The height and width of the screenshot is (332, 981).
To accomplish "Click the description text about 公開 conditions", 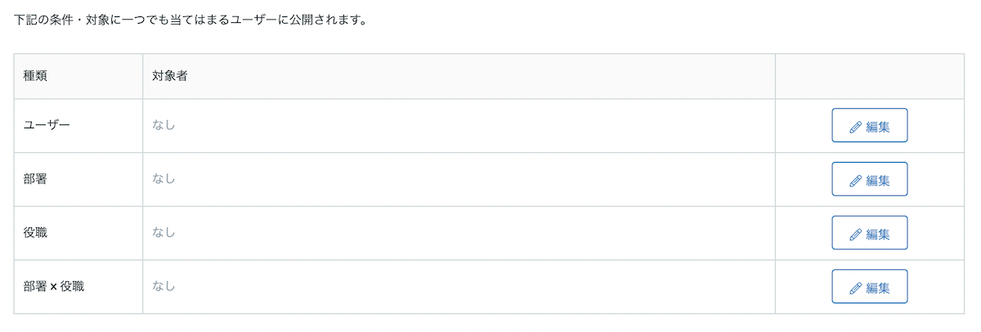I will click(190, 20).
